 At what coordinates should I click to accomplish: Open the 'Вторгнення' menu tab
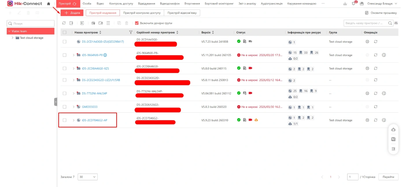tap(192, 3)
